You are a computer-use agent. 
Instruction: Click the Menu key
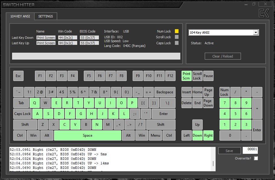click(x=155, y=135)
